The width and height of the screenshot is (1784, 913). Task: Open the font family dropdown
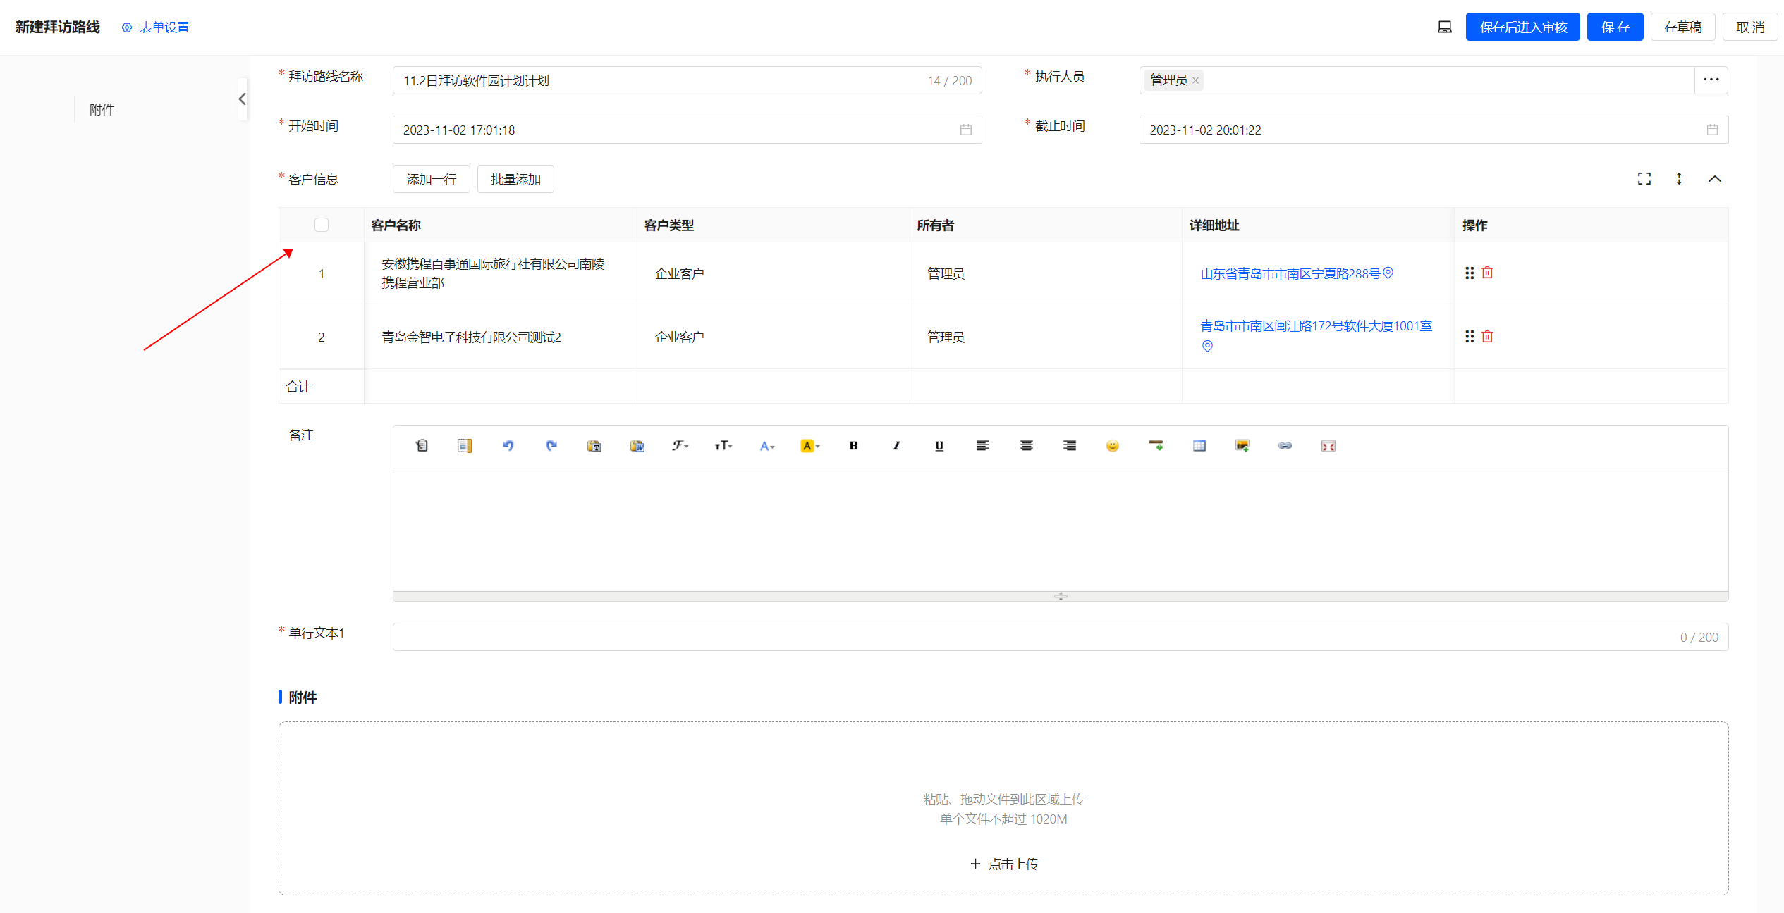coord(680,445)
